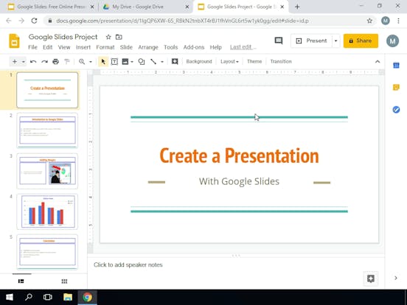
Task: Select slide 5 thumbnail in filmstrip
Action: (x=47, y=252)
